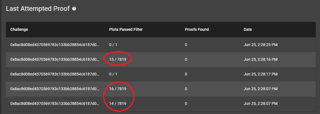Click the Plots Passed Filter column header
320x114 pixels.
(x=126, y=29)
